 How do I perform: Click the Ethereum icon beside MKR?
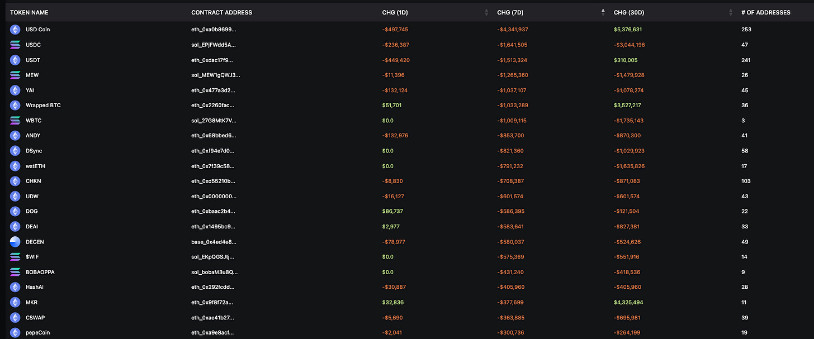(15, 302)
